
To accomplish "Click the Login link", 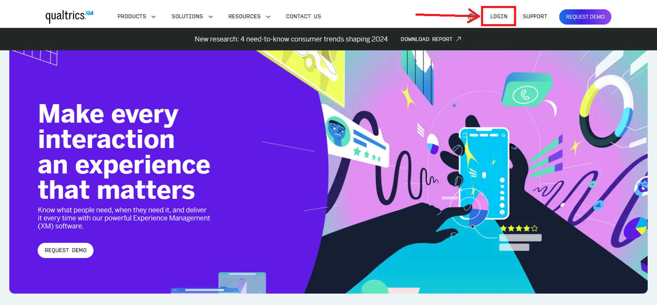I will [499, 17].
